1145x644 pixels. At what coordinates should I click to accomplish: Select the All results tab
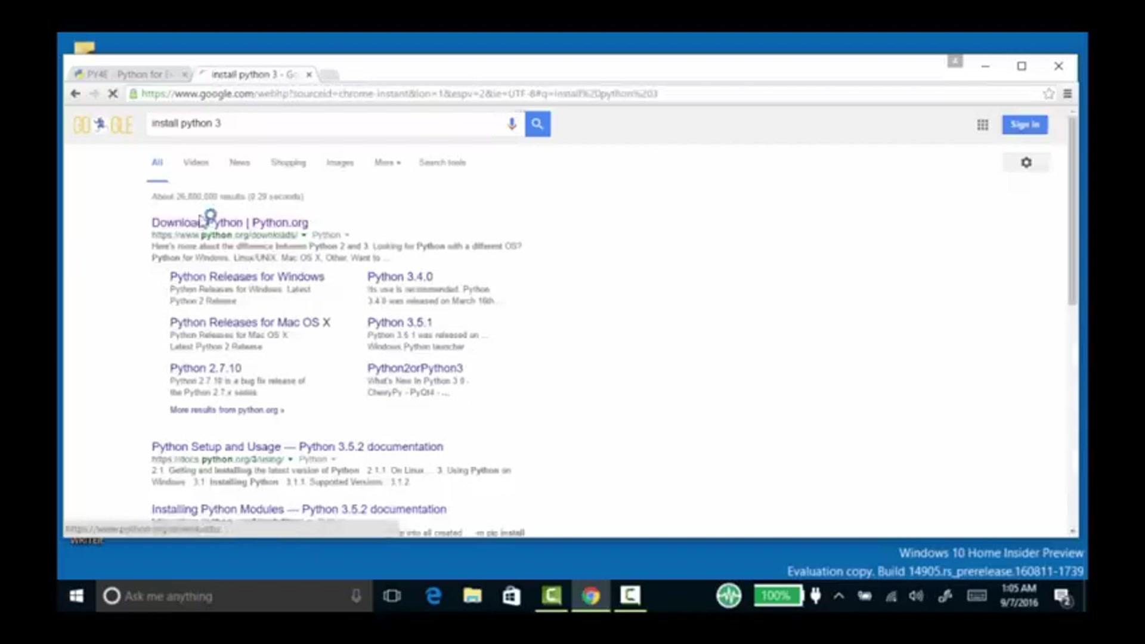157,162
